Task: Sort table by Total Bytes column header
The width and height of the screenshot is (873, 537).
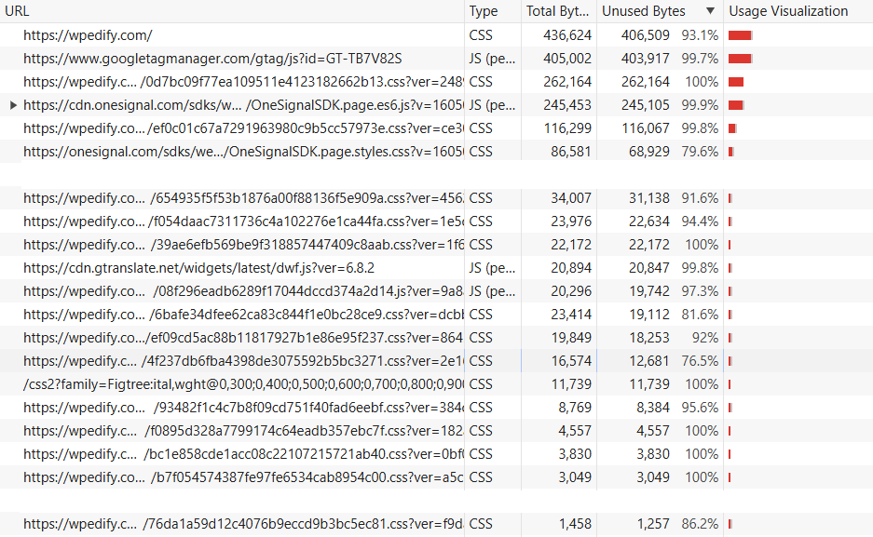Action: point(559,11)
